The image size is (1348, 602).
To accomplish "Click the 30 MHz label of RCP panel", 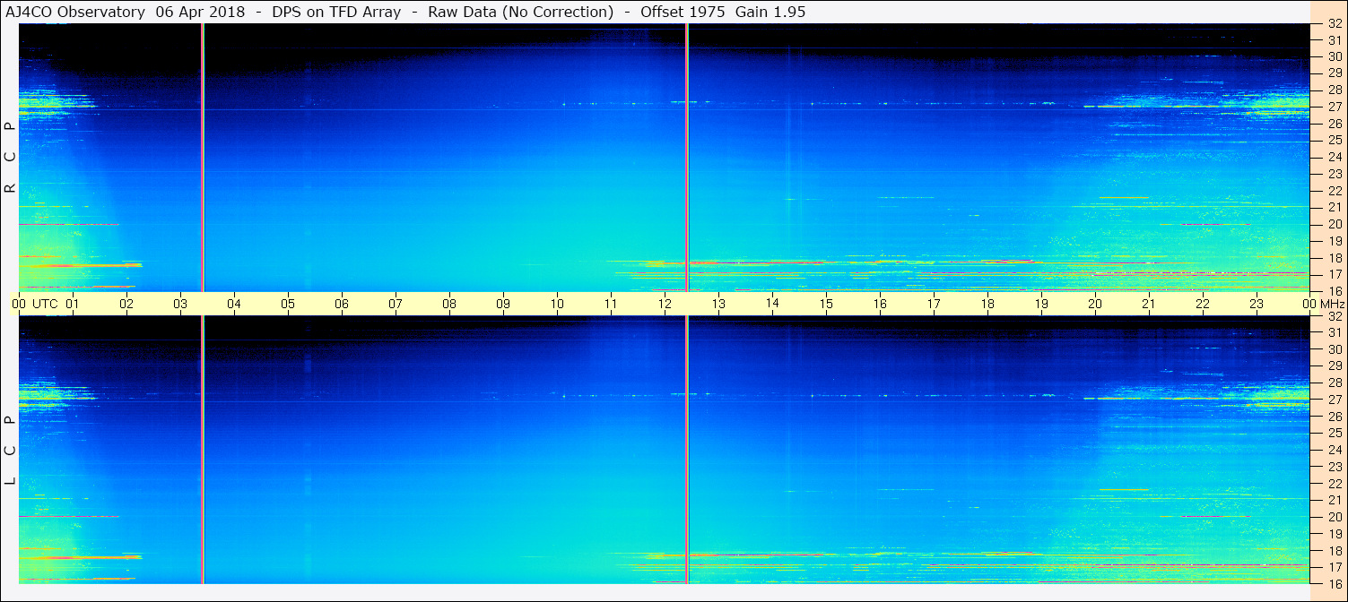I will [1334, 56].
